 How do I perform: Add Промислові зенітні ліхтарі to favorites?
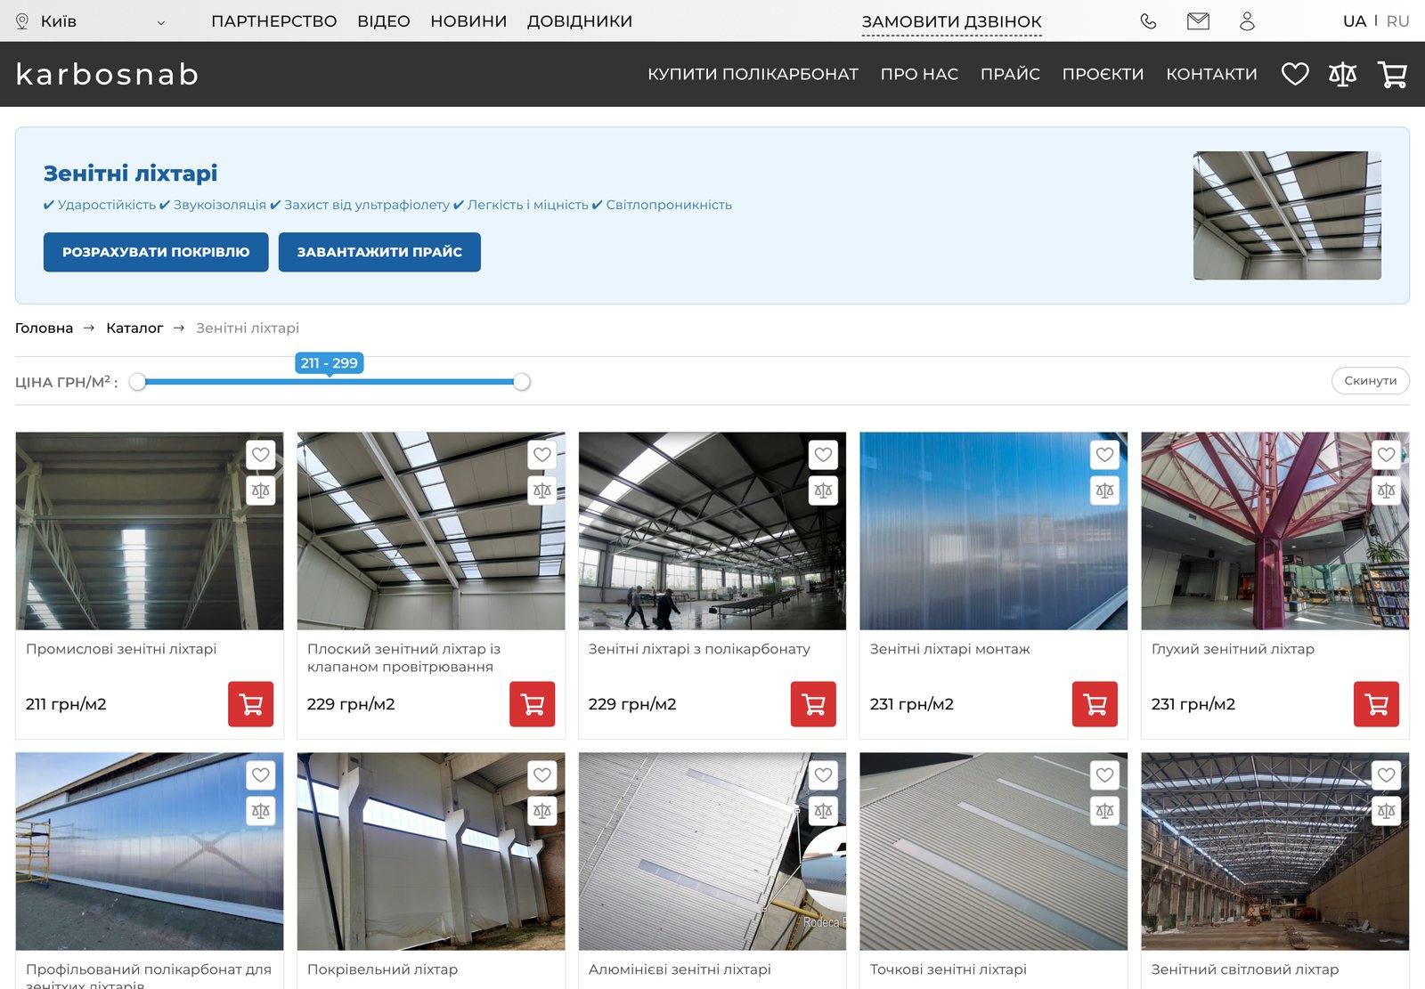[261, 455]
